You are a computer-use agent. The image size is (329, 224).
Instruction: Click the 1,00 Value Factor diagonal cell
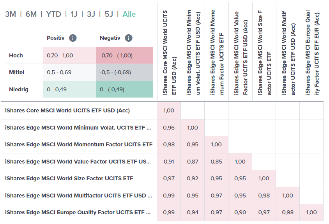point(240,162)
